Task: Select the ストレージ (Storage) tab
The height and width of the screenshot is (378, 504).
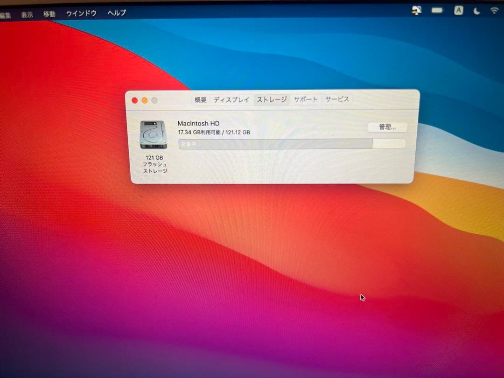Action: click(x=271, y=99)
